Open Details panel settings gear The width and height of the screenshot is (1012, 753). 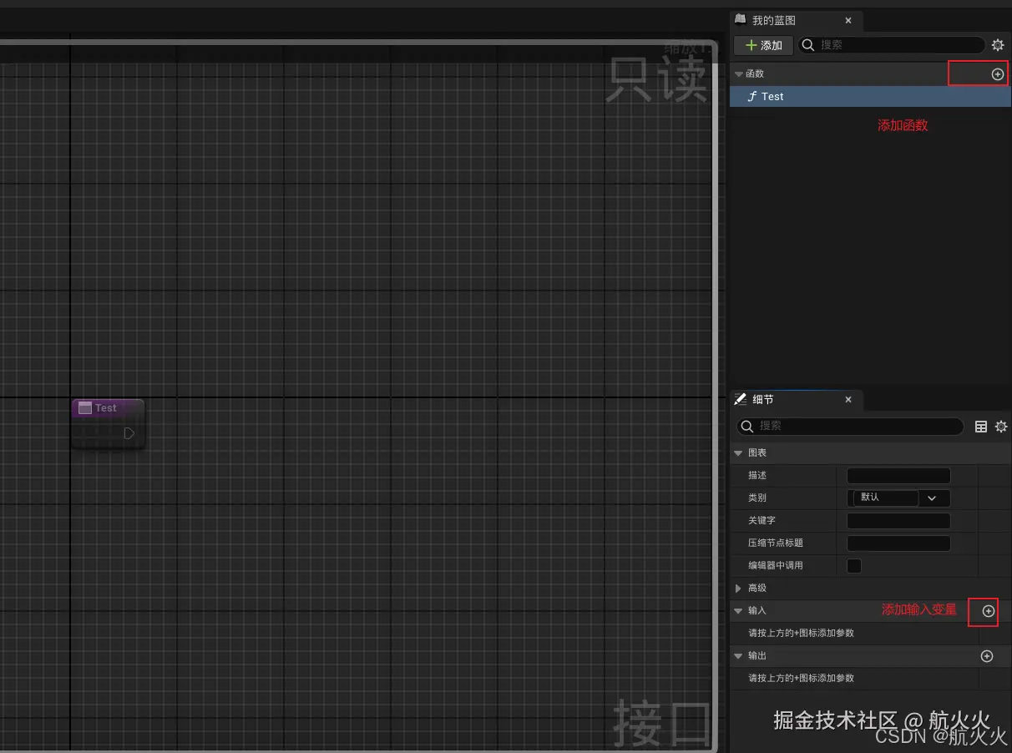pyautogui.click(x=1001, y=427)
